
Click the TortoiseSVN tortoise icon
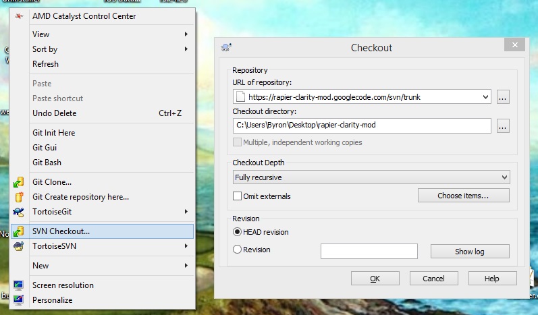coord(18,246)
